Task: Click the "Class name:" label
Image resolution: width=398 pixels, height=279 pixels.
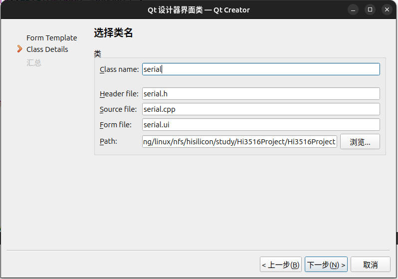Action: [x=119, y=69]
